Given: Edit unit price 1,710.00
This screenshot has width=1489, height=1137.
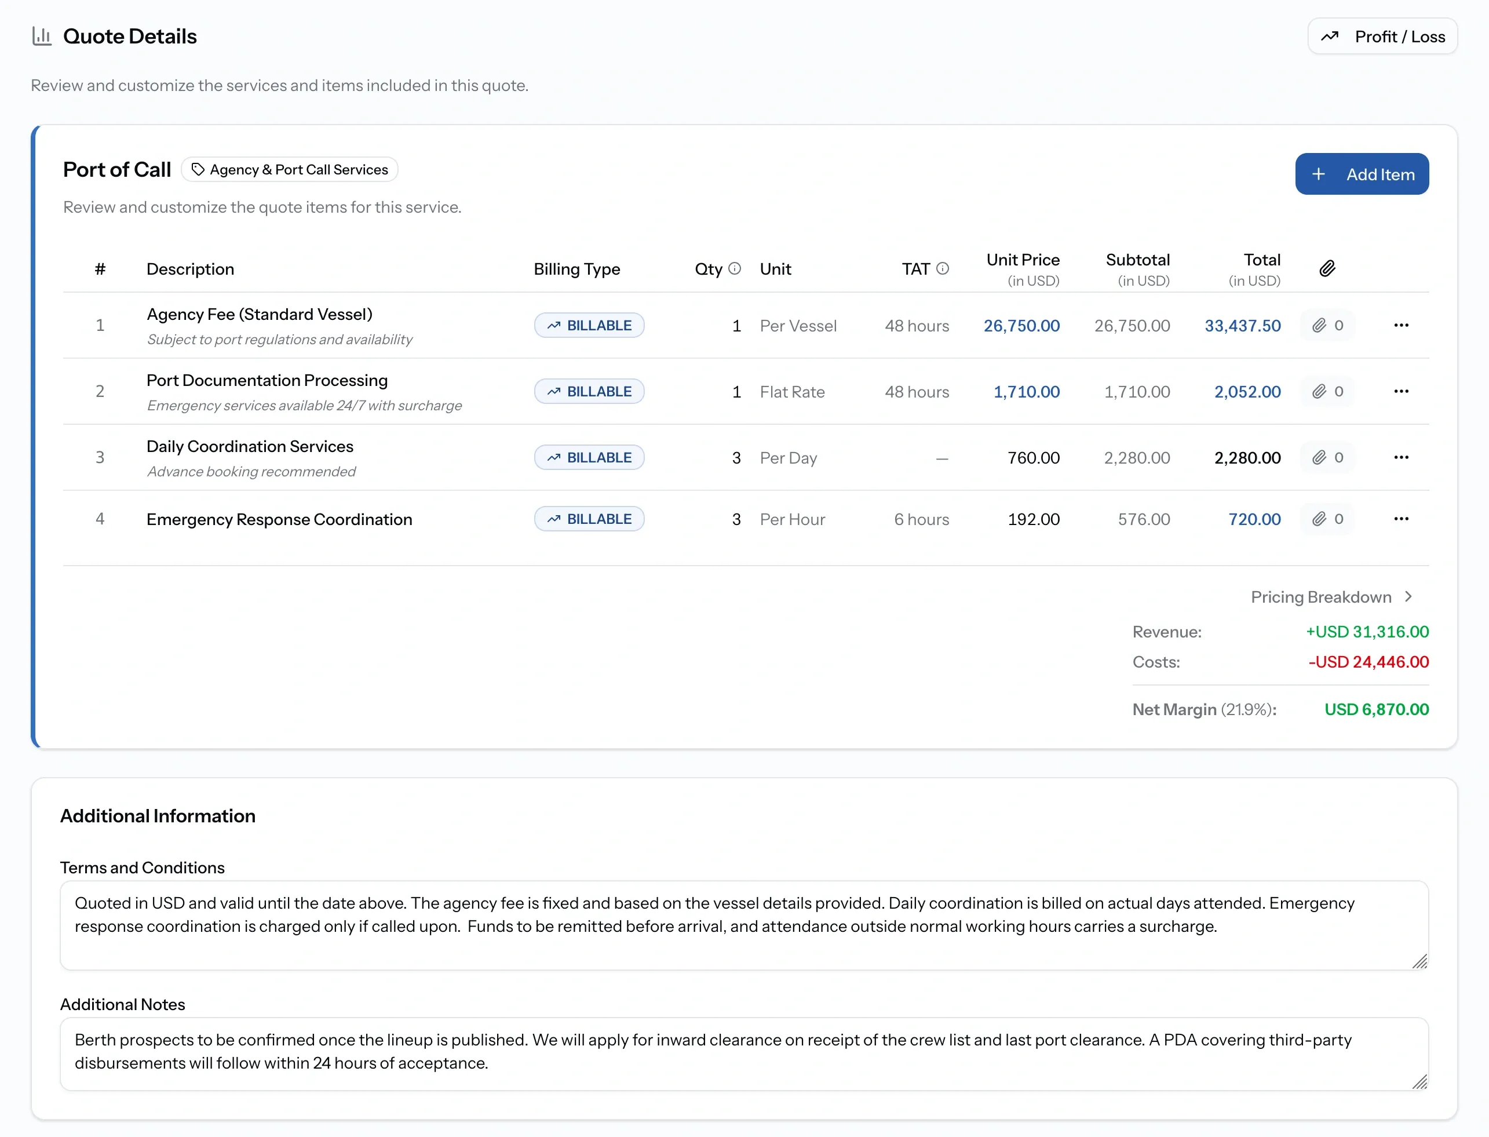Looking at the screenshot, I should pos(1025,392).
